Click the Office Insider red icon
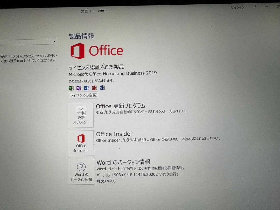Screen dimensions: 280x210 point(81,139)
